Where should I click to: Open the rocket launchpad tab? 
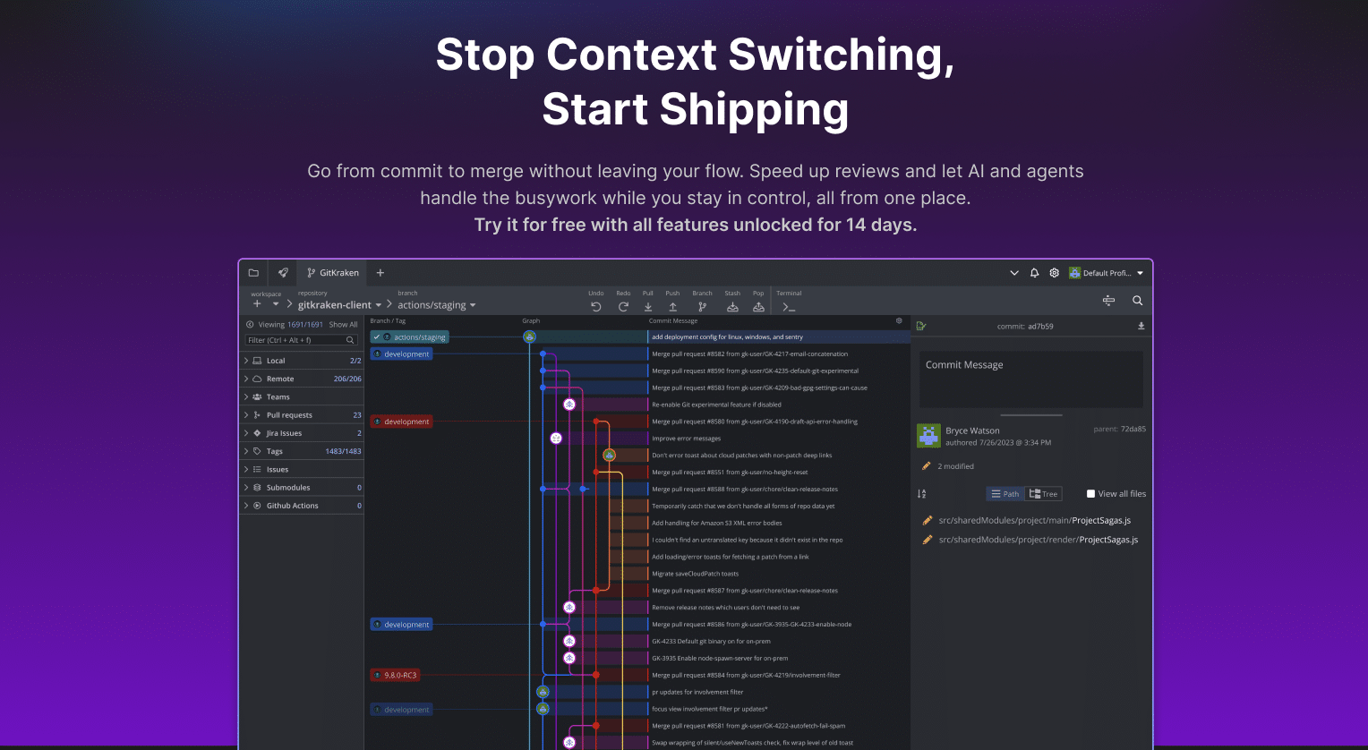283,273
